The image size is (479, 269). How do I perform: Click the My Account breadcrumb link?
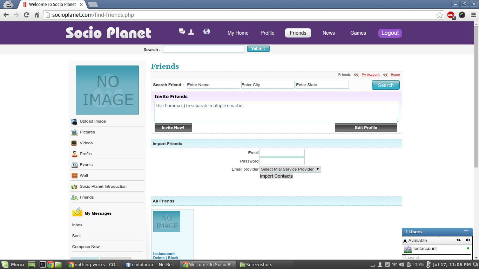[x=371, y=75]
